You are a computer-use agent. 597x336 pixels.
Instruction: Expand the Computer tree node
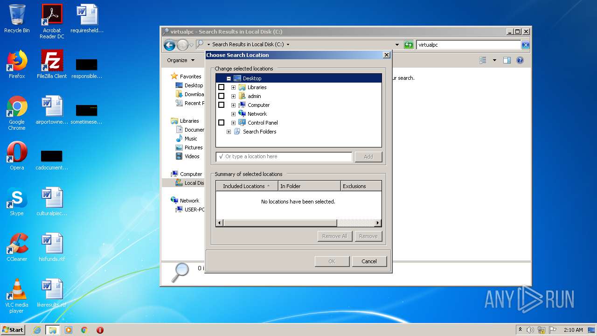tap(233, 105)
